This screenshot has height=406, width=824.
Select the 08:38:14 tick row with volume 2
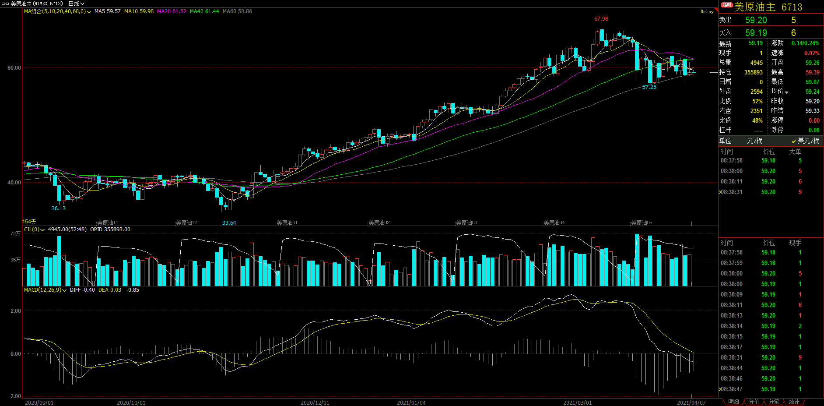click(x=771, y=326)
